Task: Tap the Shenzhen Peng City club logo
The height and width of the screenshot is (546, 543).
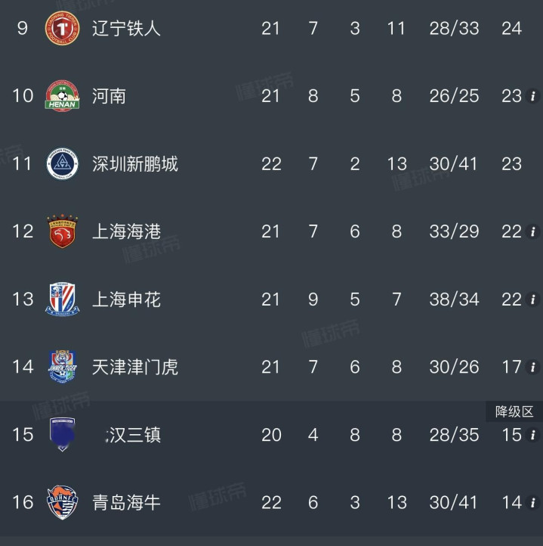Action: point(62,163)
